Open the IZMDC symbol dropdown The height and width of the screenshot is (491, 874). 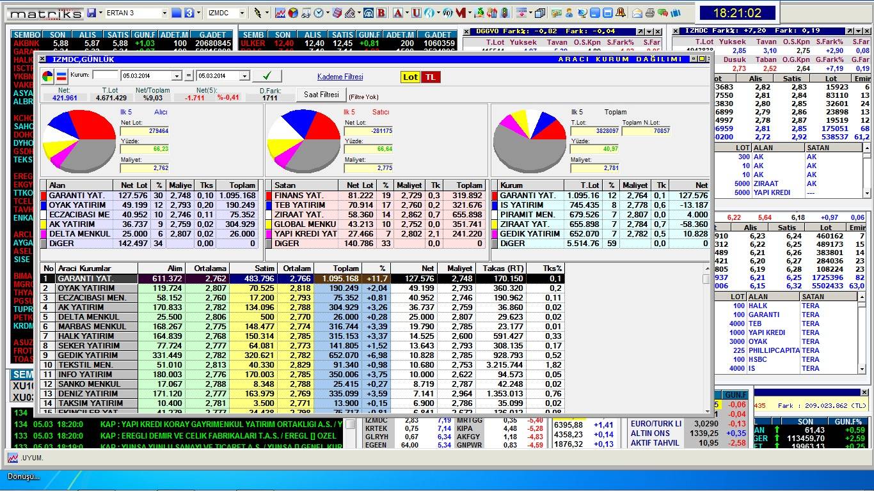[242, 13]
